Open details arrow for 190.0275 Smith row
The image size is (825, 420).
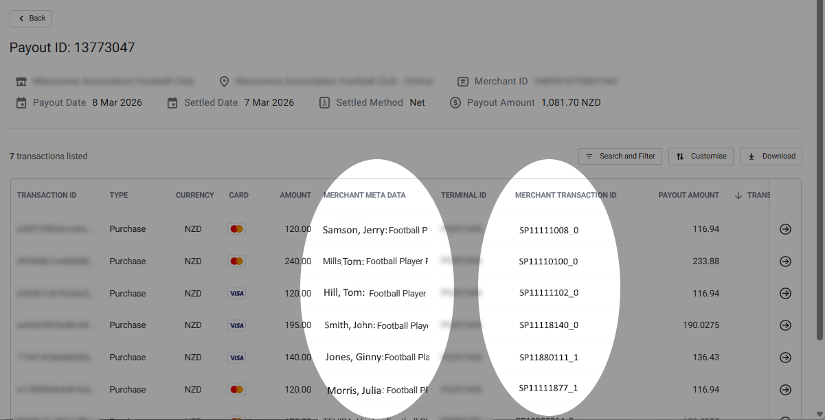[785, 325]
